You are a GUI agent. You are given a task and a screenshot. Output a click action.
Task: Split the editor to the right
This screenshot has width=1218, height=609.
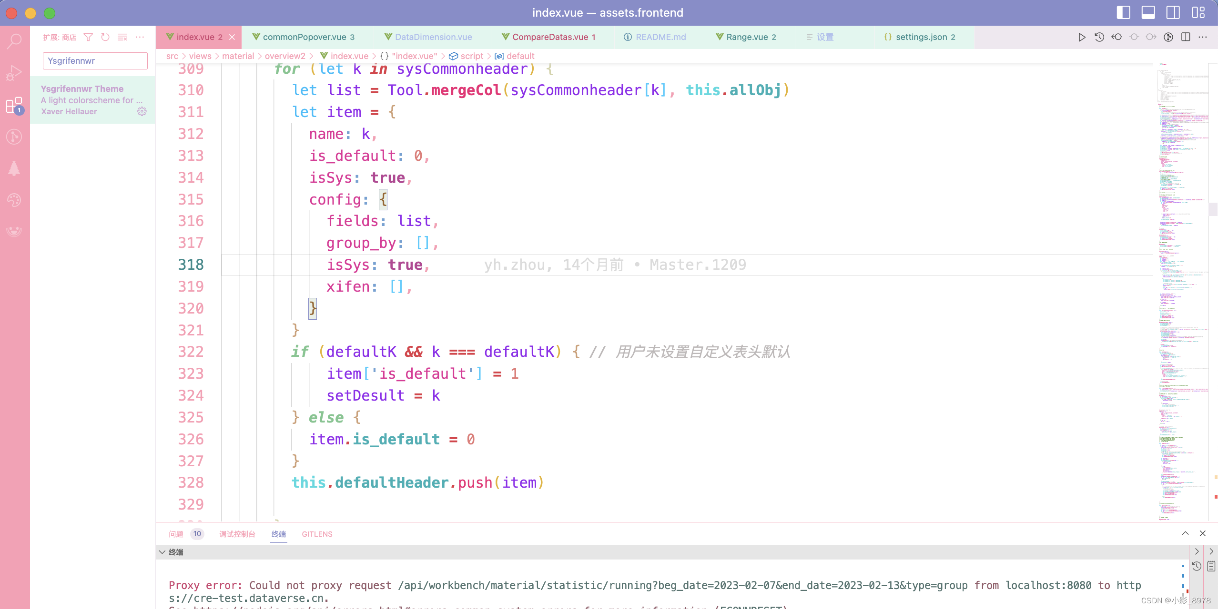tap(1186, 37)
